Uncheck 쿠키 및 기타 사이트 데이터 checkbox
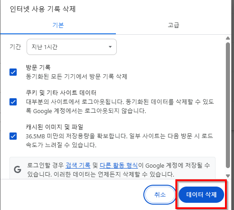The width and height of the screenshot is (234, 210). 13,102
